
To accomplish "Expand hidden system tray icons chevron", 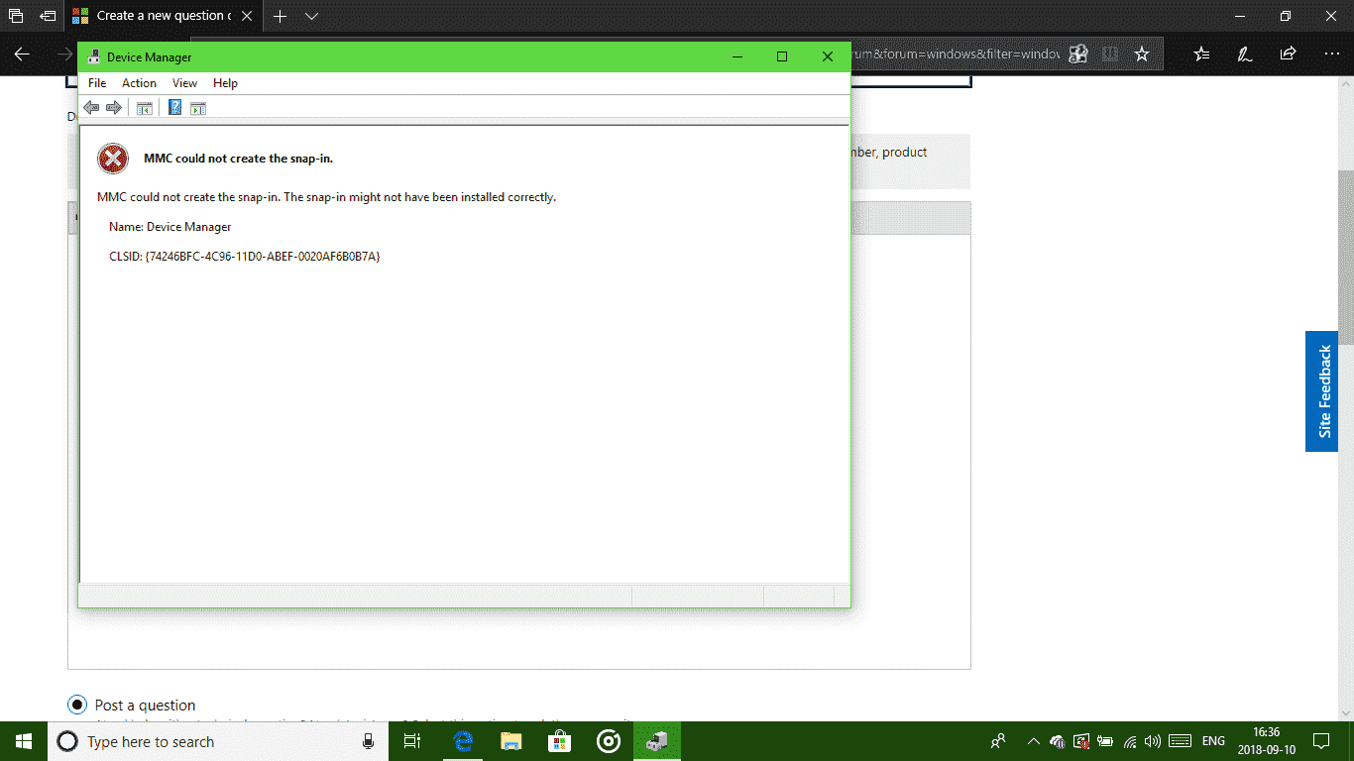I will pos(1034,741).
